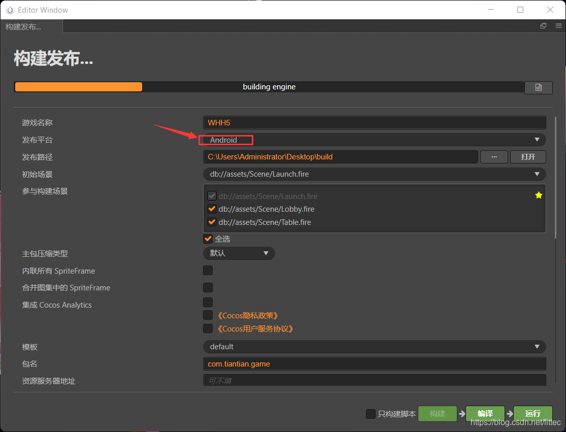This screenshot has height=432, width=566.
Task: Enable 集成 Cocos Analytics checkbox
Action: click(208, 302)
